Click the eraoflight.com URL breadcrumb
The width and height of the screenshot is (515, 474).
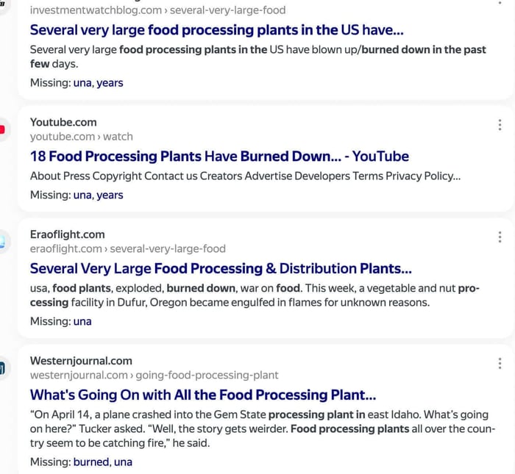pos(127,248)
